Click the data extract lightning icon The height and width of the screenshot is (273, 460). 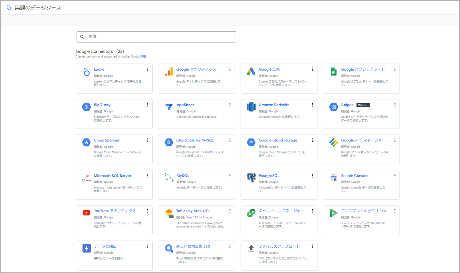pyautogui.click(x=87, y=248)
